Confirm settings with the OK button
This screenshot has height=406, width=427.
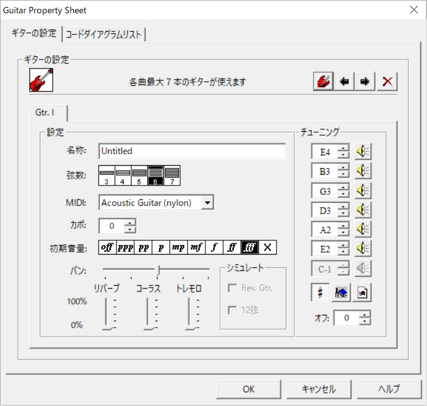248,389
